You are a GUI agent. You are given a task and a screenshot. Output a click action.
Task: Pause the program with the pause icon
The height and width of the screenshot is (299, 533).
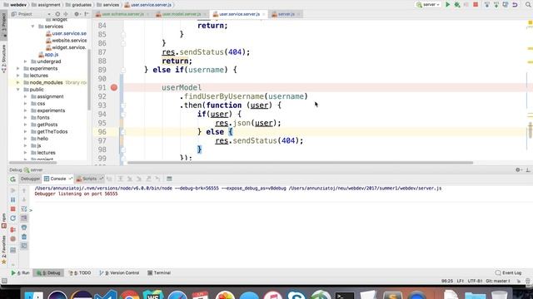pos(13,199)
